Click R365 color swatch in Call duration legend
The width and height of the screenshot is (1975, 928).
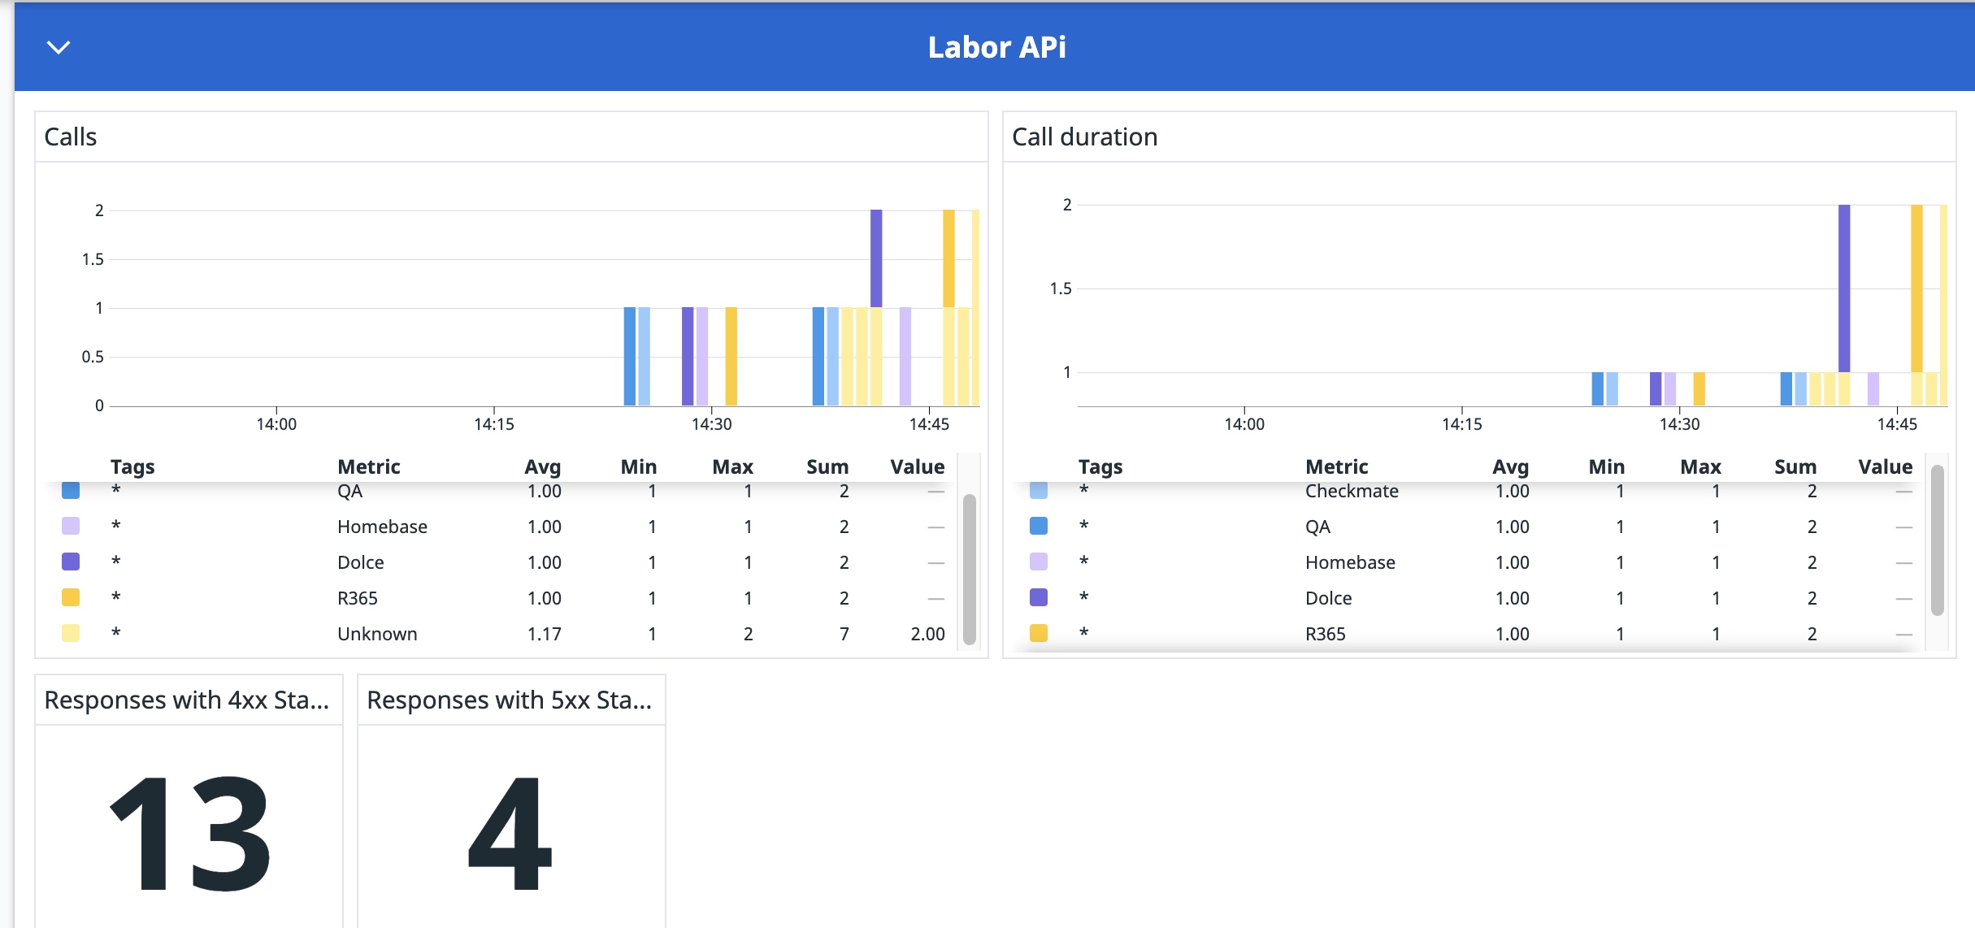pos(1039,633)
